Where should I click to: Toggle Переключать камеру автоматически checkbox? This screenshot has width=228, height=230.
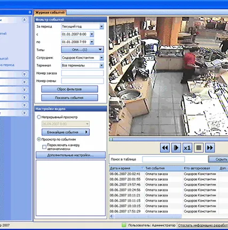tap(44, 147)
